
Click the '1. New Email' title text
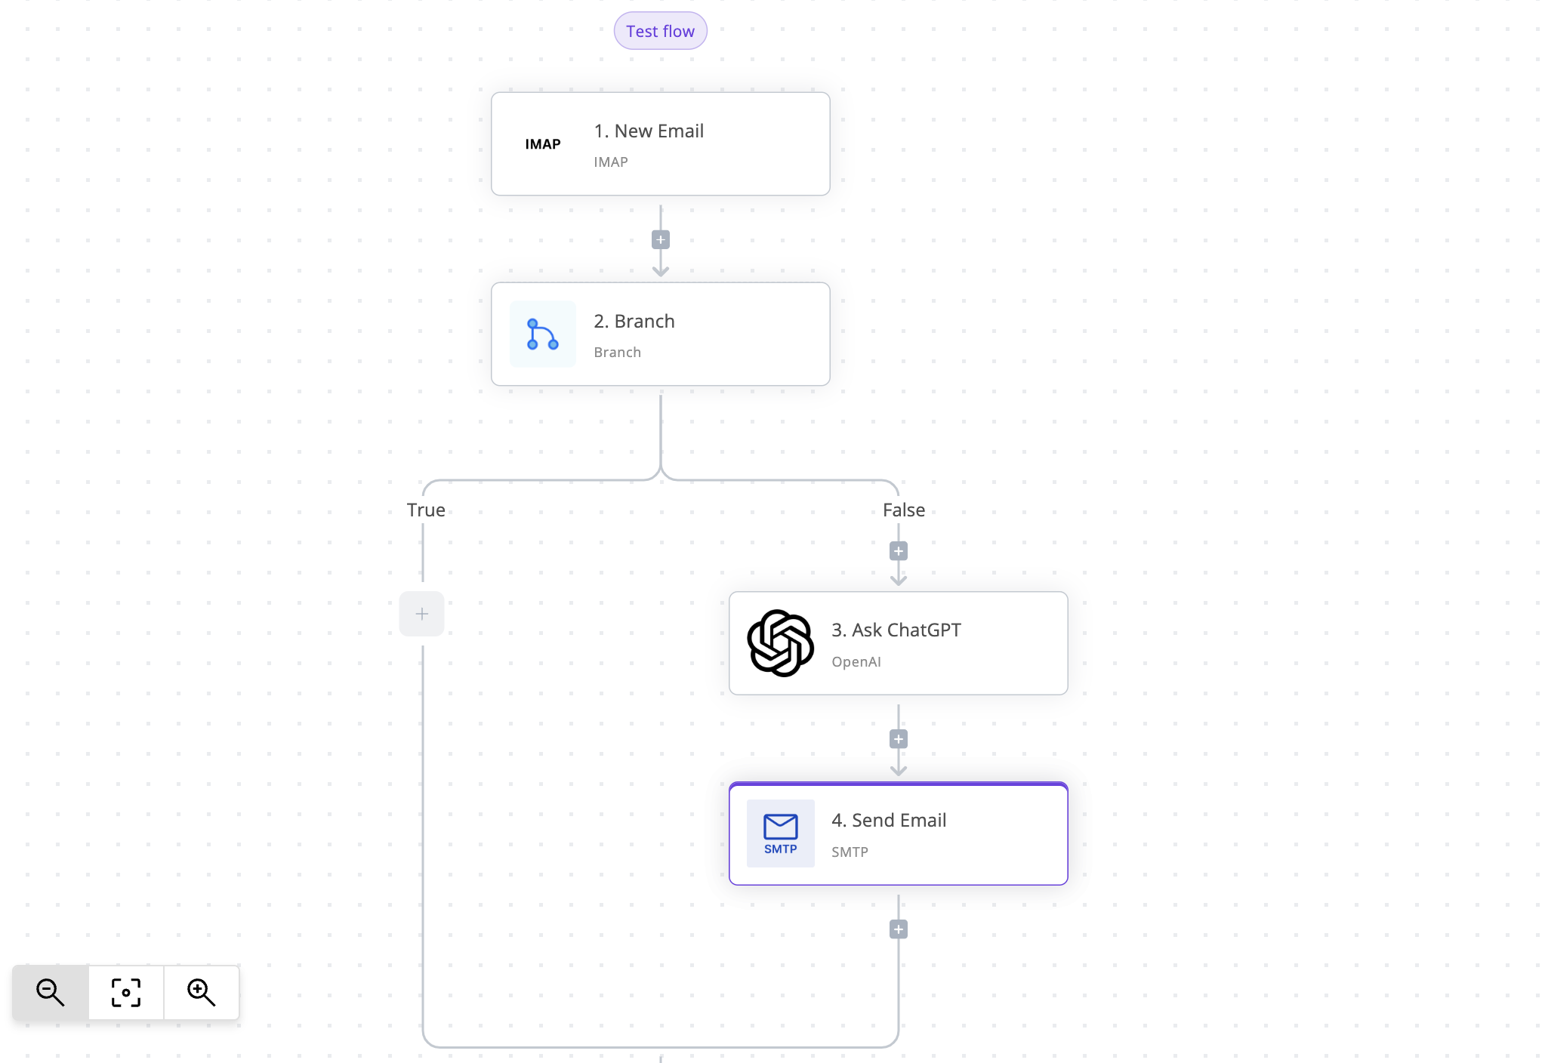point(649,131)
